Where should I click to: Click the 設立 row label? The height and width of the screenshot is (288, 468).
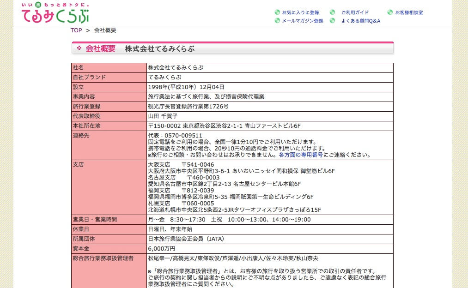[78, 87]
